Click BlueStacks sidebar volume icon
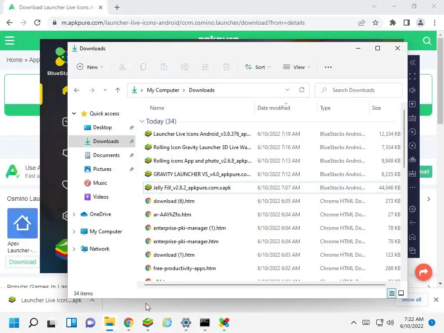Screen dimensions: 444x333 [x=412, y=90]
